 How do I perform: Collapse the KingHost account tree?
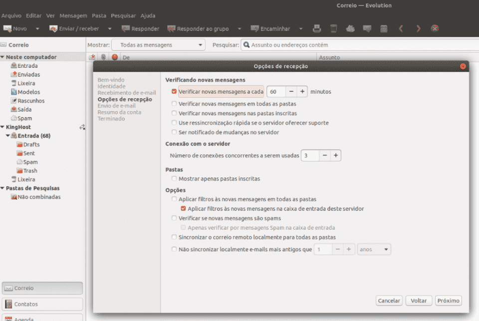(4, 127)
